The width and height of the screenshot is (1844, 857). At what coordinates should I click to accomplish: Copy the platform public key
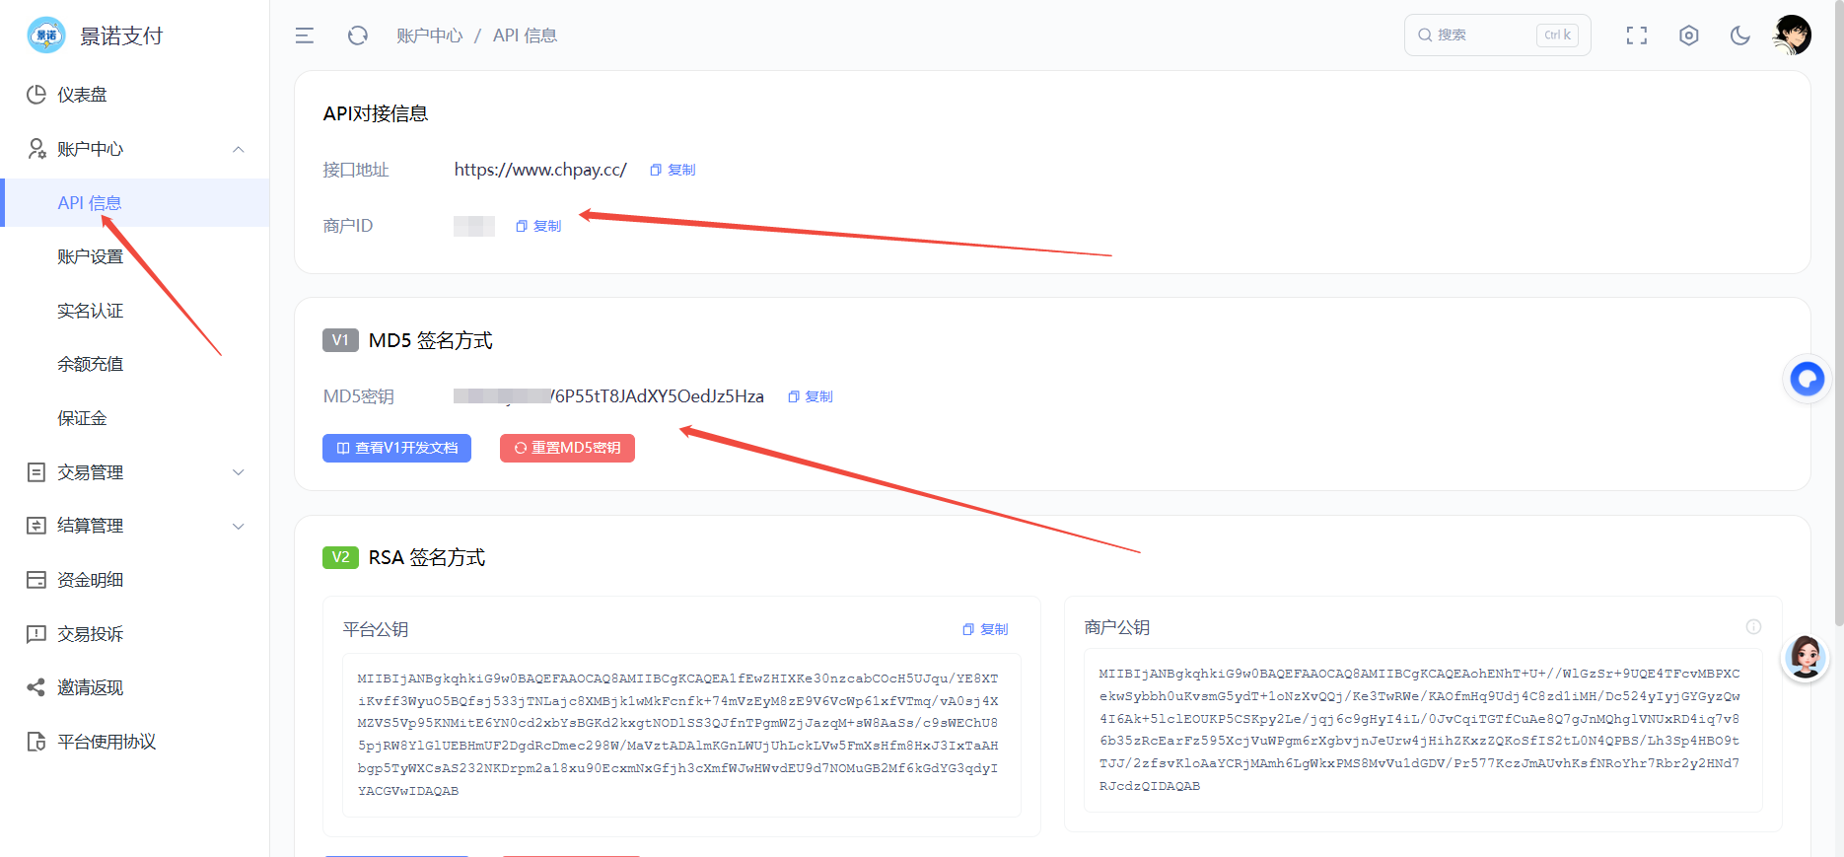[985, 629]
